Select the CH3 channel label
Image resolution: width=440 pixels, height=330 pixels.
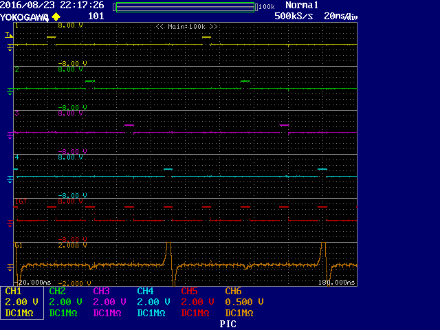pos(101,291)
